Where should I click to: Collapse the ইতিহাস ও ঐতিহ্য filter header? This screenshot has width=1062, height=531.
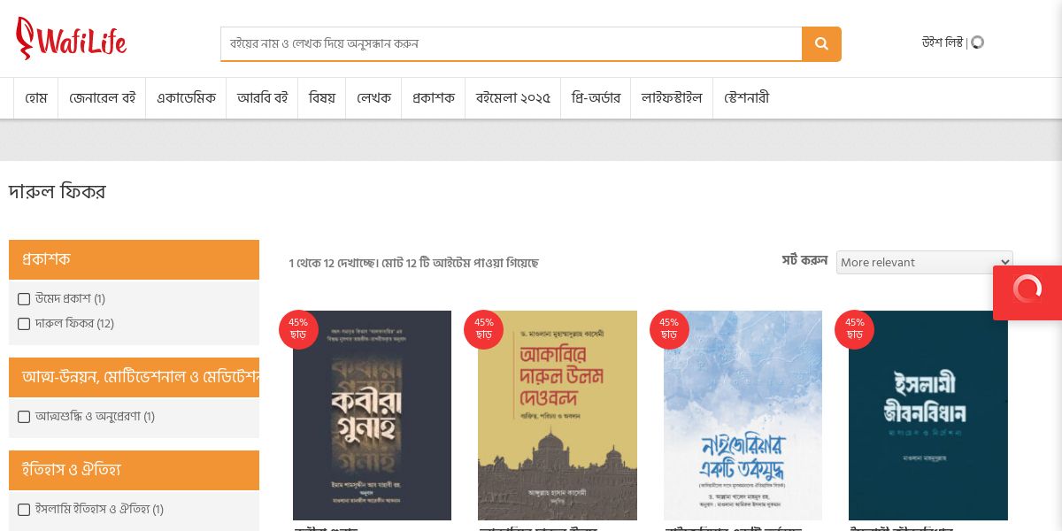click(x=134, y=470)
